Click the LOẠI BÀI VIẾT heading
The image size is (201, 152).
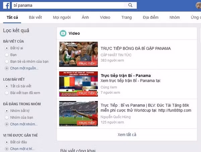click(14, 79)
